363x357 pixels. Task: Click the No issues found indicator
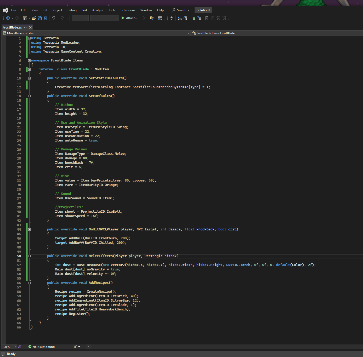(42, 347)
